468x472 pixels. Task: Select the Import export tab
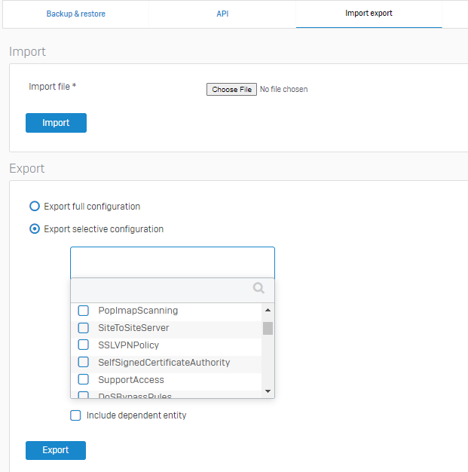pos(369,14)
